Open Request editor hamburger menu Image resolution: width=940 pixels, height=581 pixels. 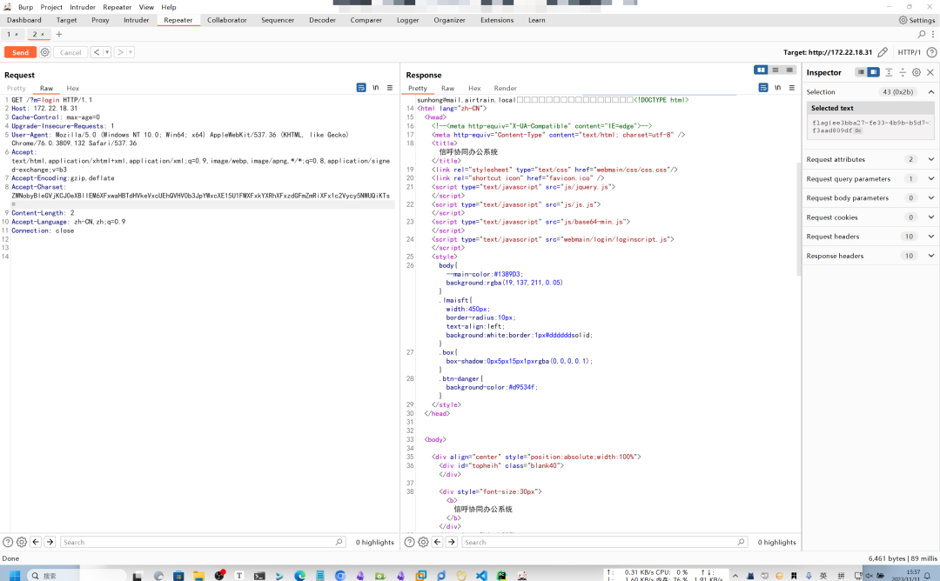click(x=390, y=88)
